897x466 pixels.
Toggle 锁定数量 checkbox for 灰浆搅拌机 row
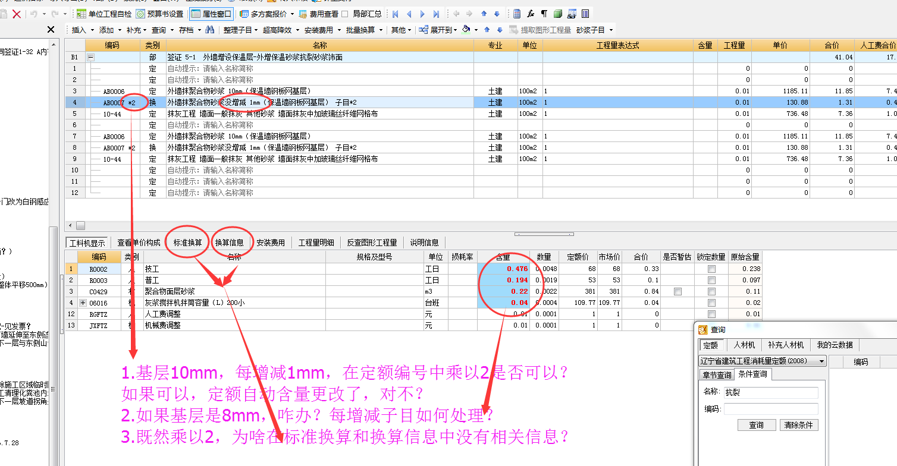tap(711, 303)
